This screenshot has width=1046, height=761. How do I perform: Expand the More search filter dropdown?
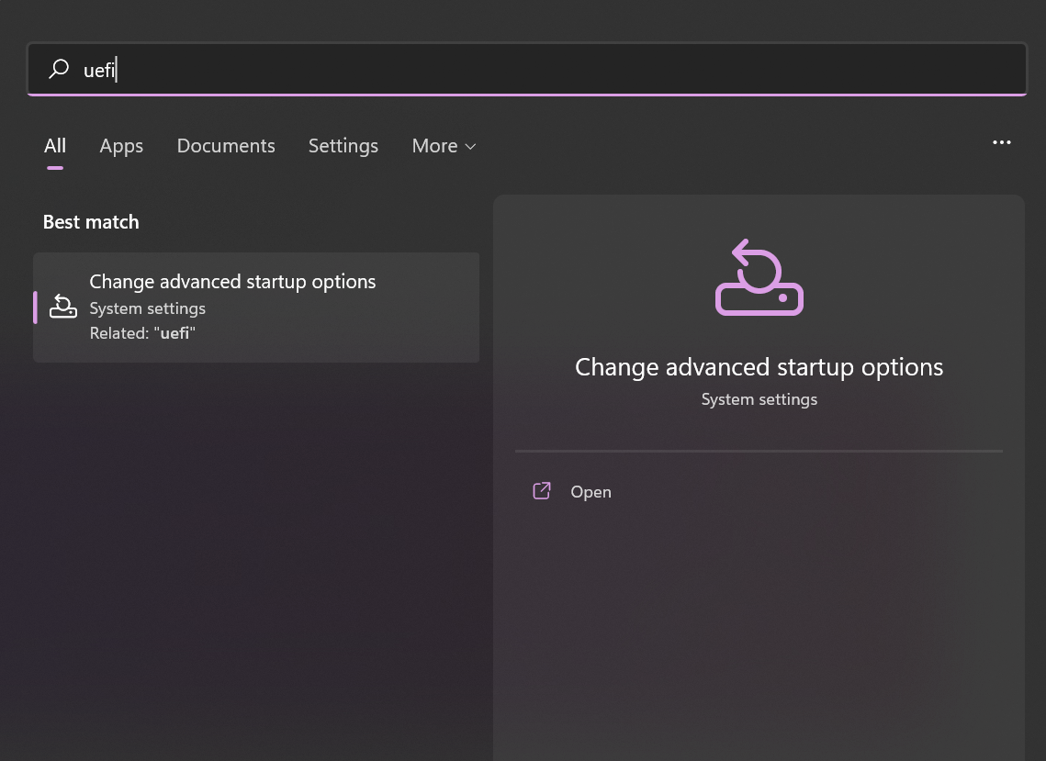[x=444, y=146]
